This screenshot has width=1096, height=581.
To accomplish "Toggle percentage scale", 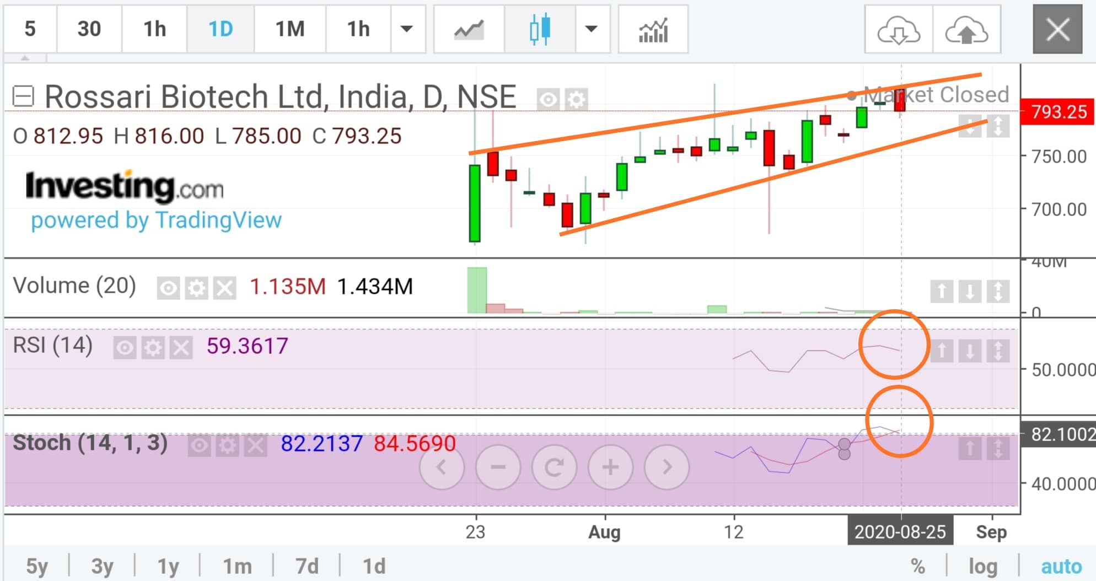I will 918,566.
